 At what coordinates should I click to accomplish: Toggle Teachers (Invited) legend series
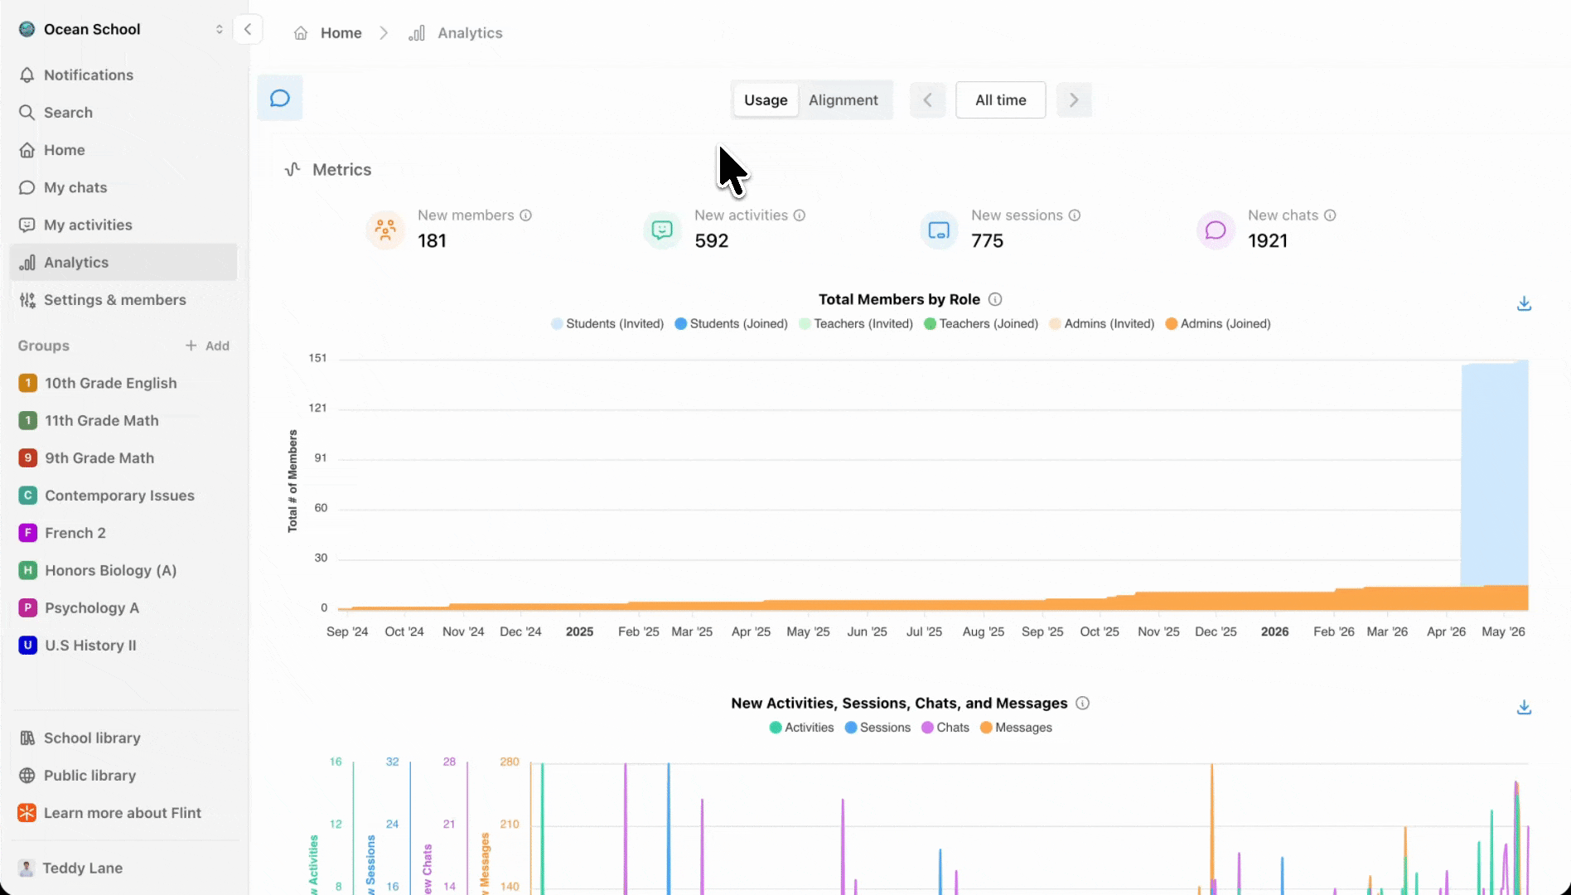click(x=856, y=324)
